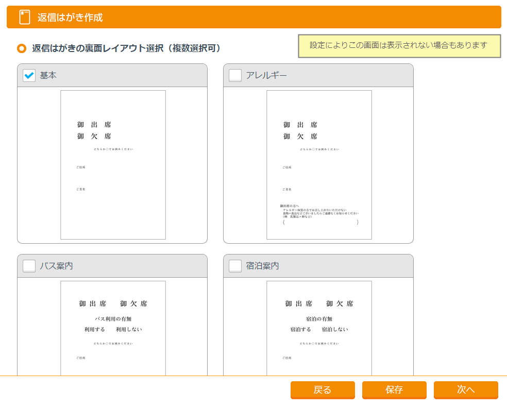Image resolution: width=507 pixels, height=407 pixels.
Task: Click the orange circle bullet beside the layout heading
Action: pyautogui.click(x=22, y=48)
